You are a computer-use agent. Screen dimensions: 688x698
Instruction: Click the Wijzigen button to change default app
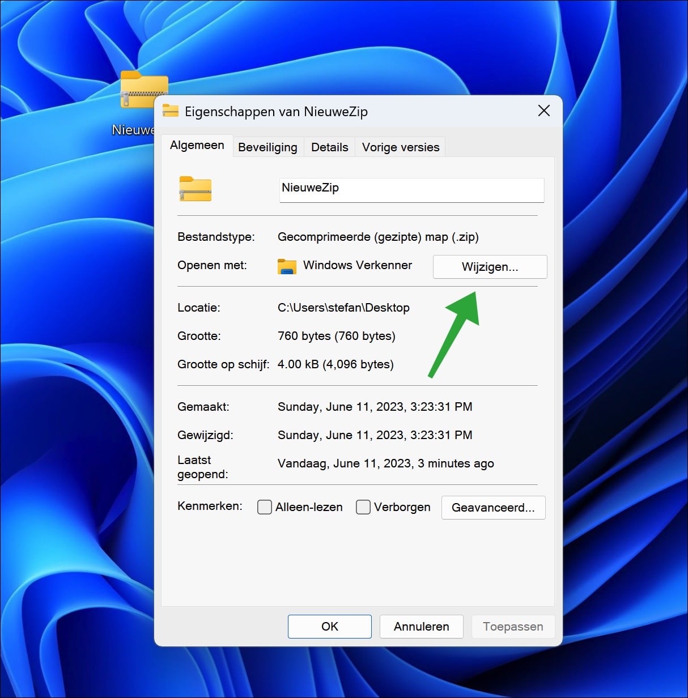coord(489,267)
